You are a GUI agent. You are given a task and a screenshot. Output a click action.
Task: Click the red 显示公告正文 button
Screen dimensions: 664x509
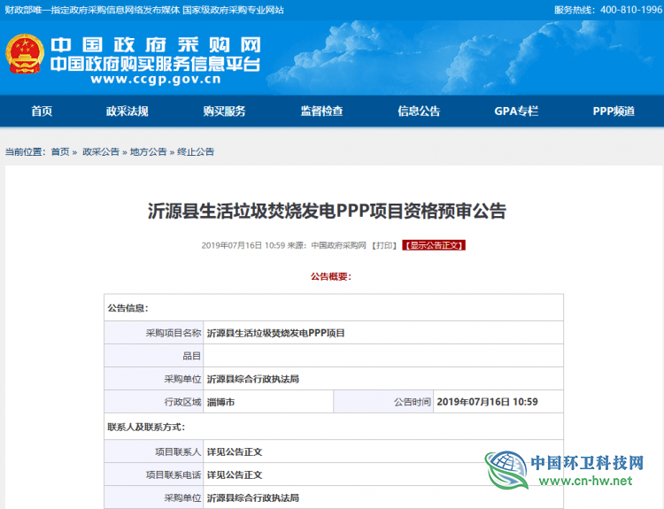point(434,245)
